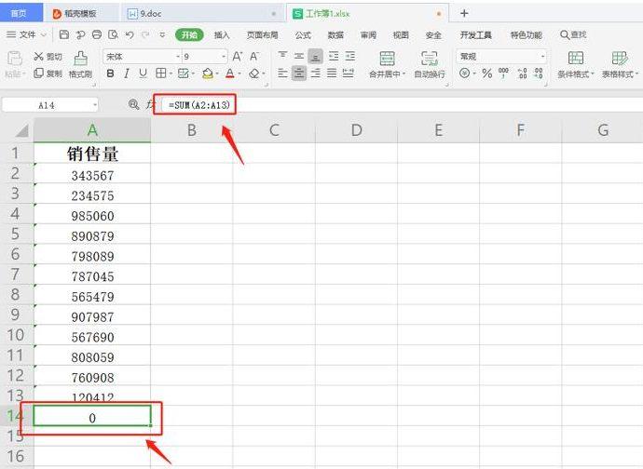The width and height of the screenshot is (643, 469).
Task: Switch to the 9.doc document tab
Action: pos(201,14)
